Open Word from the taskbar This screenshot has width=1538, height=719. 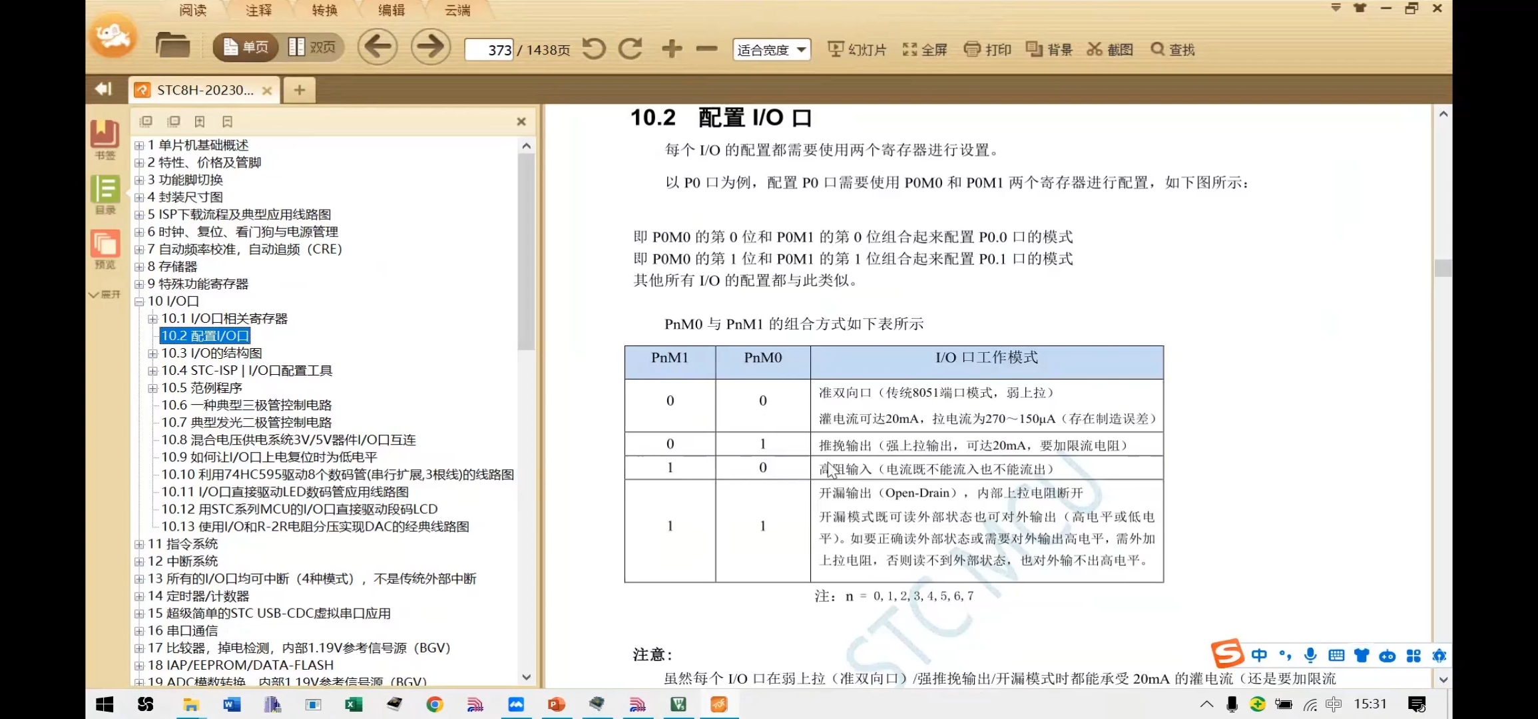click(x=232, y=704)
